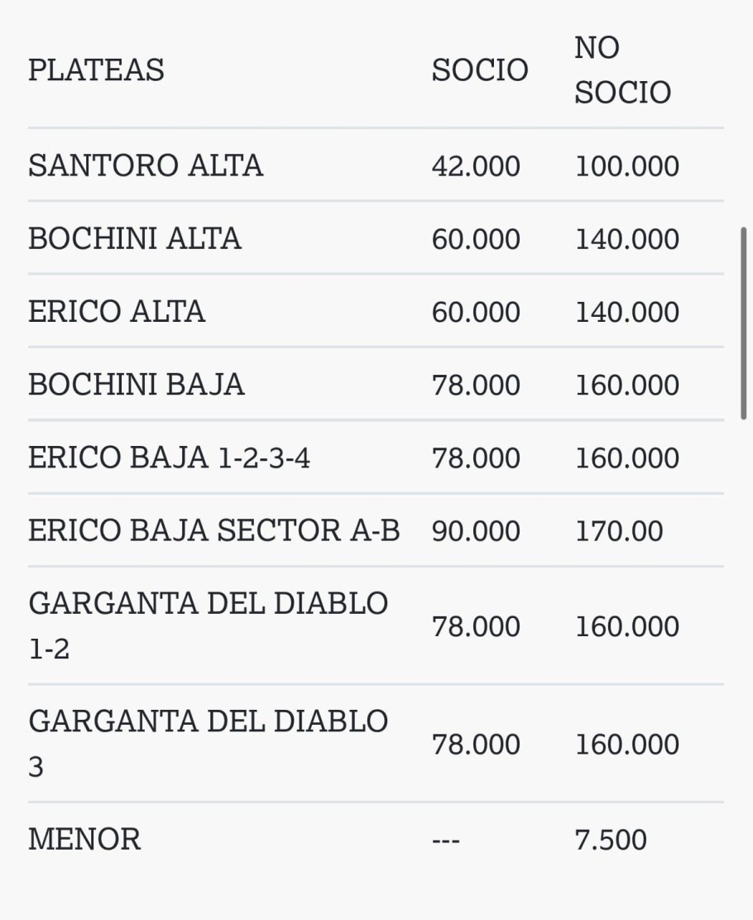
Task: Click BOCHINI ALTA no socio price 140.000
Action: click(x=626, y=239)
